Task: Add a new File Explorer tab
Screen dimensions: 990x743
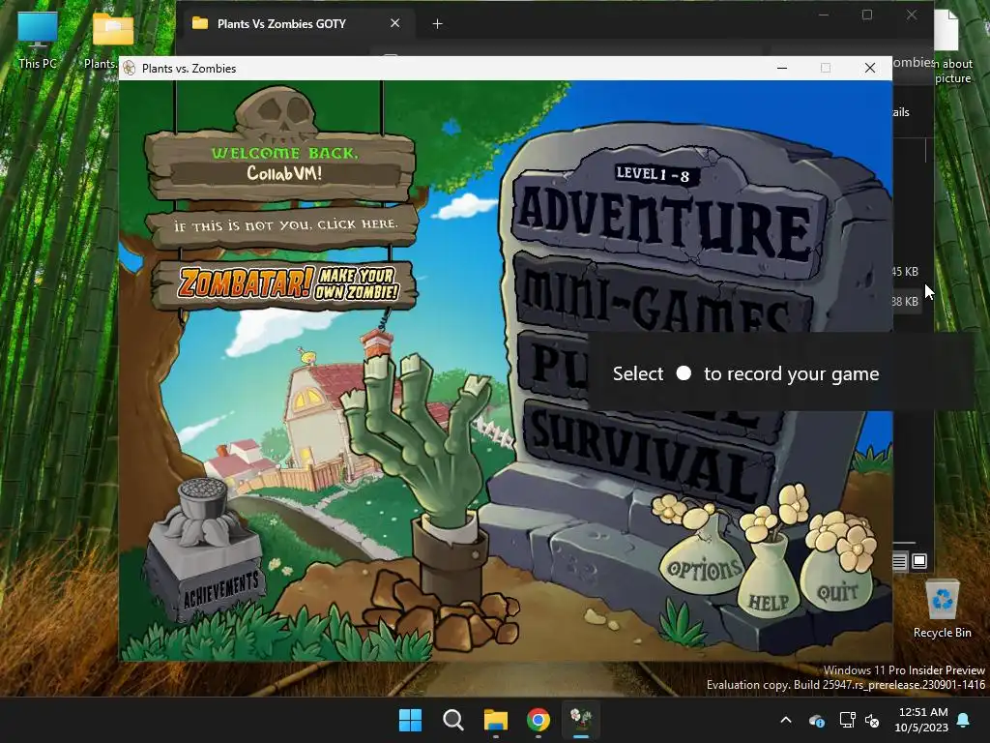Action: coord(437,24)
